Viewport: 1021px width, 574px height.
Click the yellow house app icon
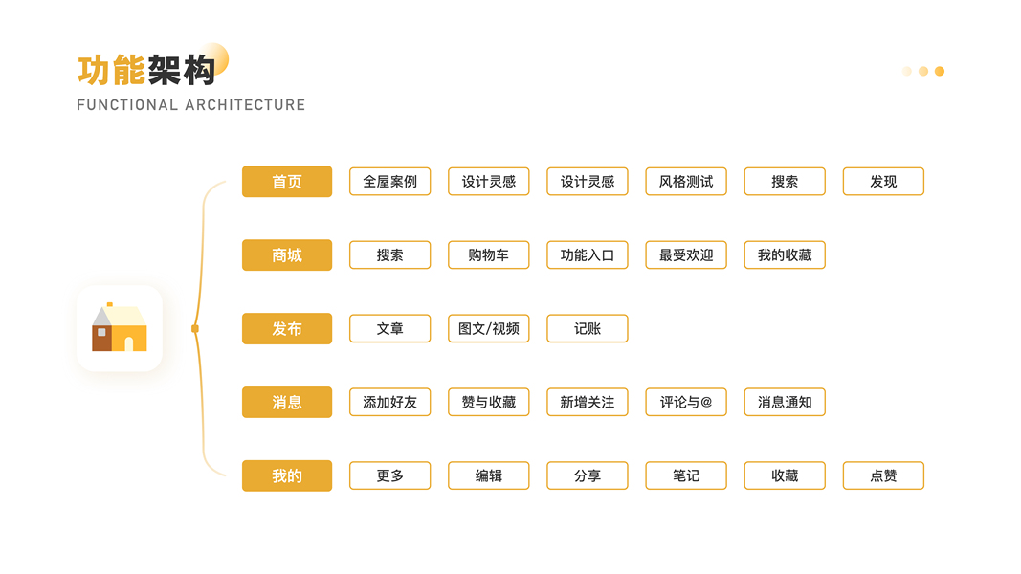click(x=120, y=328)
